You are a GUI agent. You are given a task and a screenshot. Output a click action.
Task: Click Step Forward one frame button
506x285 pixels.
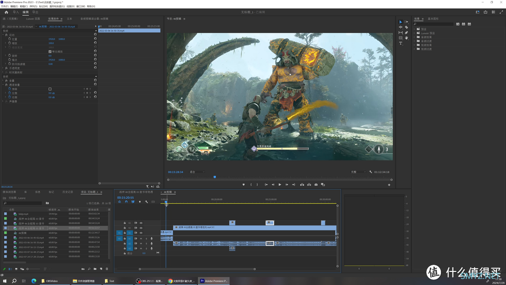(x=287, y=185)
